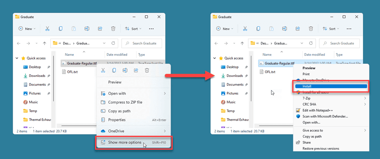
Task: Click Delete trash icon in left window toolbar
Action: [113, 29]
